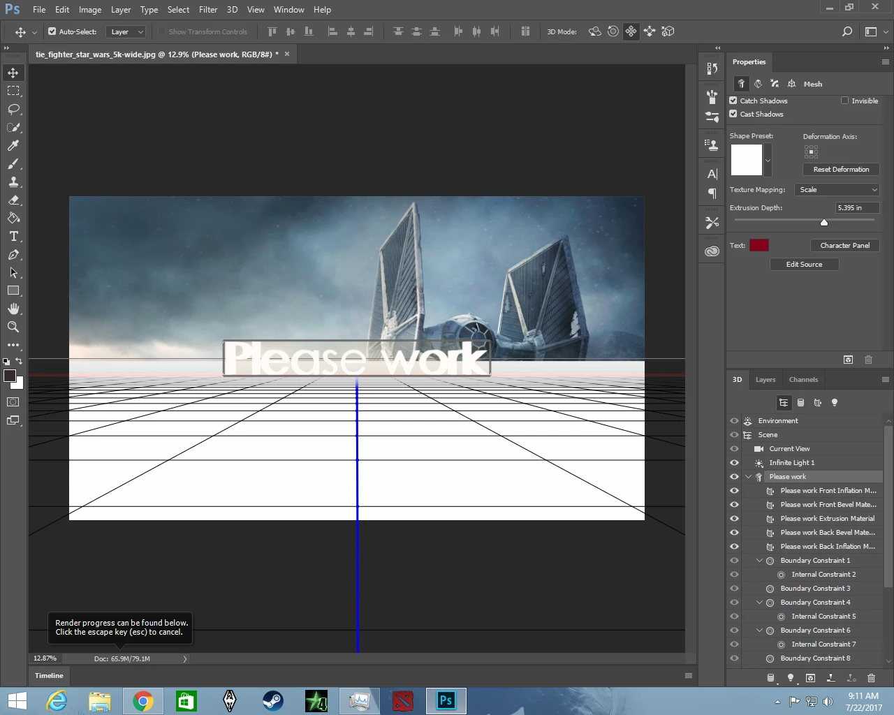The width and height of the screenshot is (894, 715).
Task: Select the Rectangular Marquee tool
Action: tap(13, 91)
